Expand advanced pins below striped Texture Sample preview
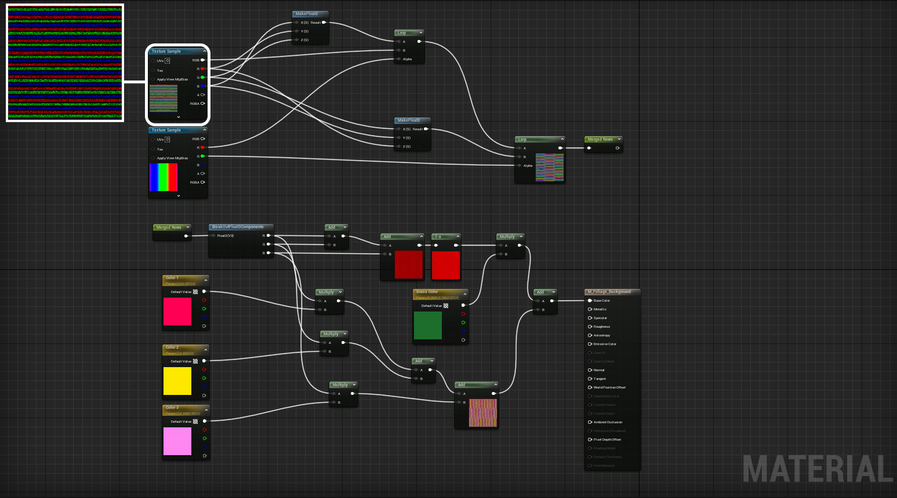897x498 pixels. point(178,117)
